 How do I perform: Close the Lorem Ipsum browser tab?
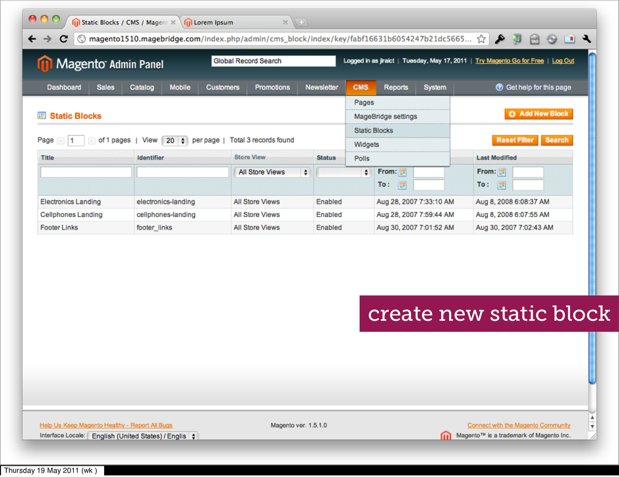(x=285, y=22)
